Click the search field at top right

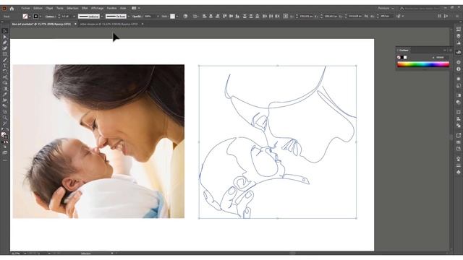coord(421,8)
